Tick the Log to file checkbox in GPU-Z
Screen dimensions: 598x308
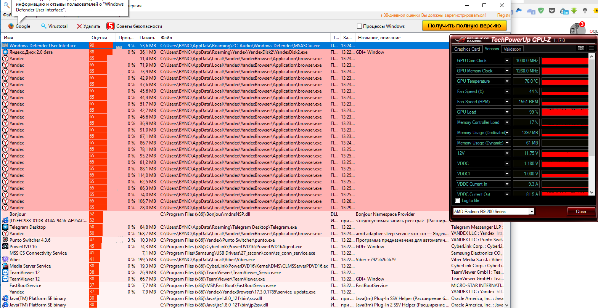pos(458,201)
